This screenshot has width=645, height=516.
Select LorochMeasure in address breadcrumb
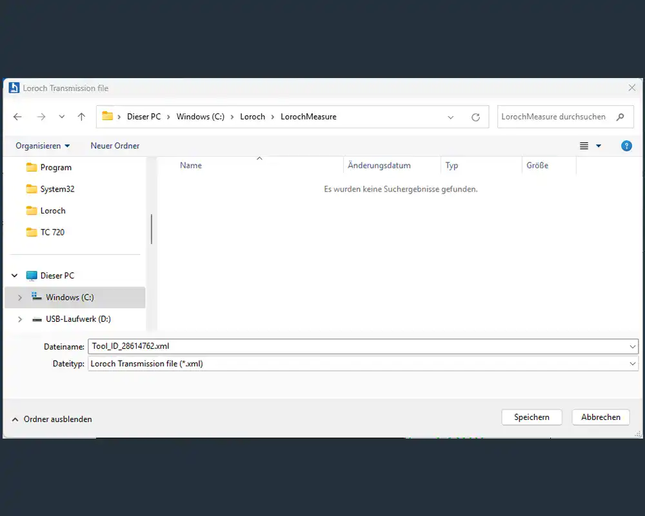point(308,117)
